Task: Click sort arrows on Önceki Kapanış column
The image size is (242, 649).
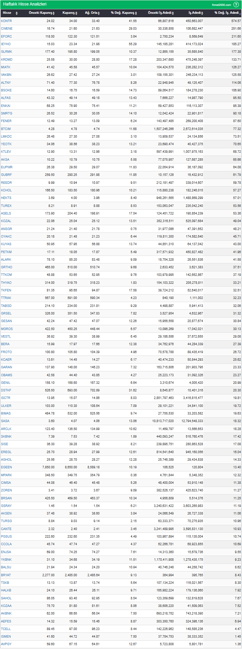Action: pyautogui.click(x=54, y=13)
